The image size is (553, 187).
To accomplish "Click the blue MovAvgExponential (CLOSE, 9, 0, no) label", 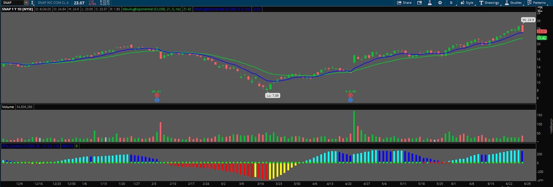I will click(x=222, y=9).
